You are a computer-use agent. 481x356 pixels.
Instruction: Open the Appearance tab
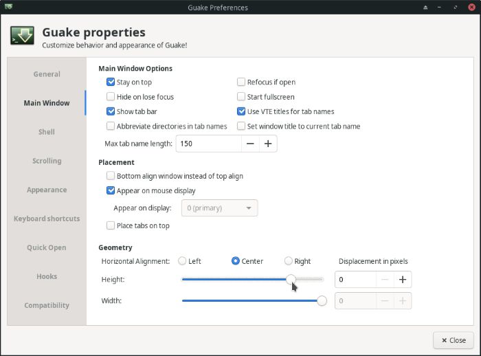pyautogui.click(x=47, y=190)
